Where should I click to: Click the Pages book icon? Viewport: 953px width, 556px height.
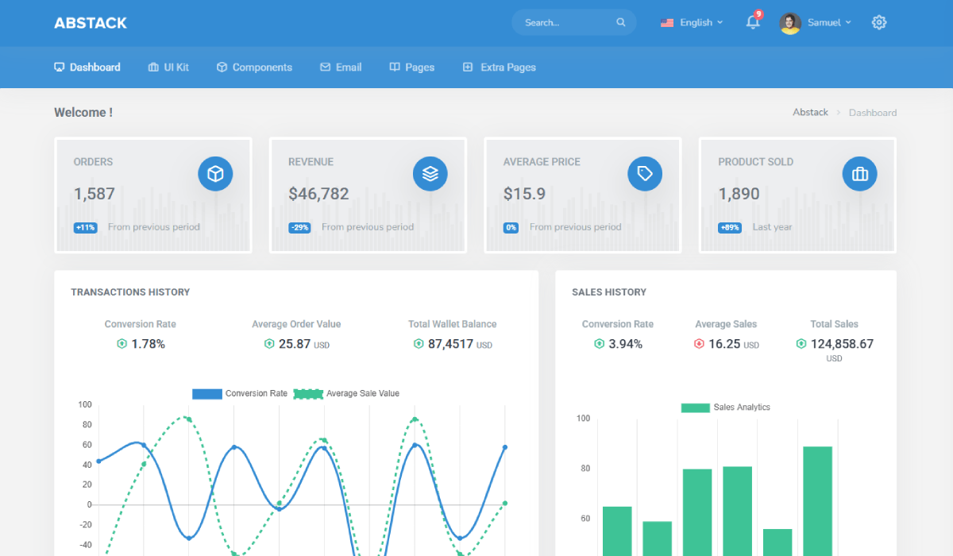pos(395,68)
